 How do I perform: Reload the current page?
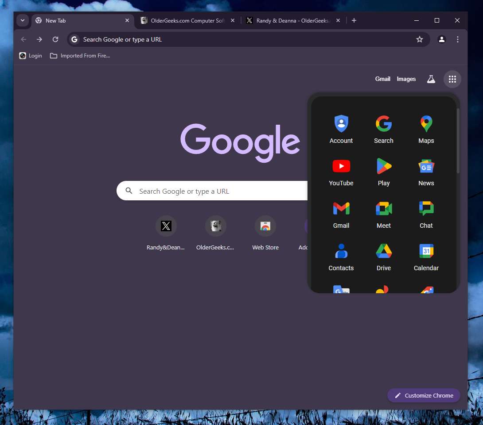tap(55, 39)
